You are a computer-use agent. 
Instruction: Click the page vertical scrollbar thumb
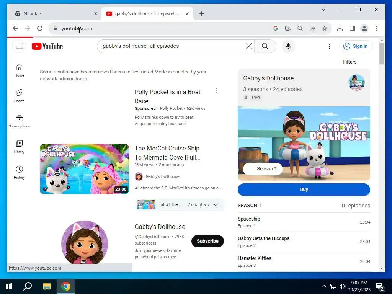point(382,54)
